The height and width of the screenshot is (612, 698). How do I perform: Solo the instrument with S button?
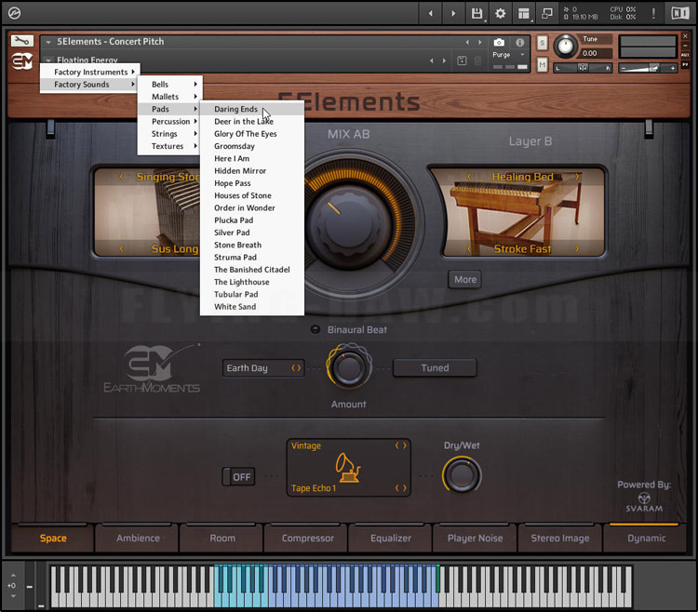point(542,44)
